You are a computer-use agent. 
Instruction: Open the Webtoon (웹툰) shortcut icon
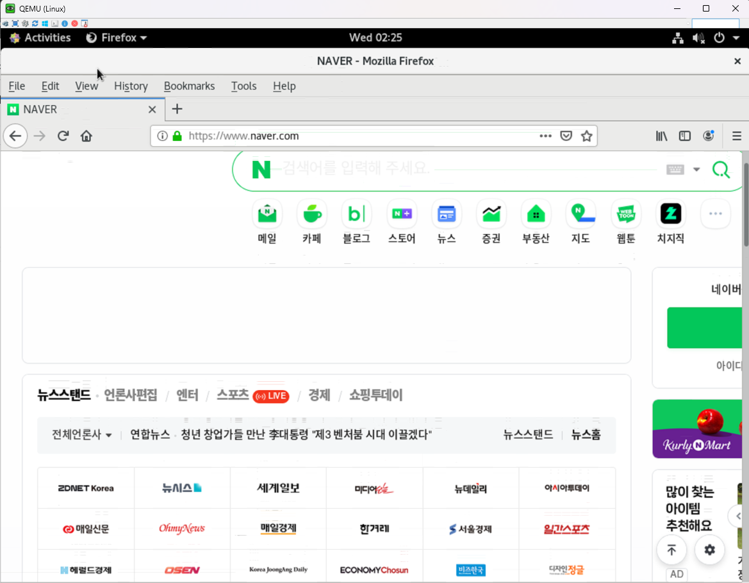[626, 214]
